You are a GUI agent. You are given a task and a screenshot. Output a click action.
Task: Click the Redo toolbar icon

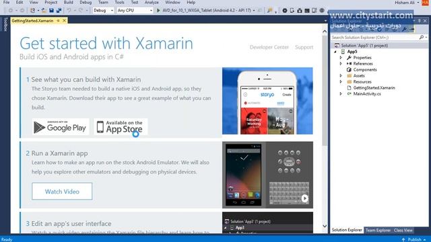pos(81,11)
